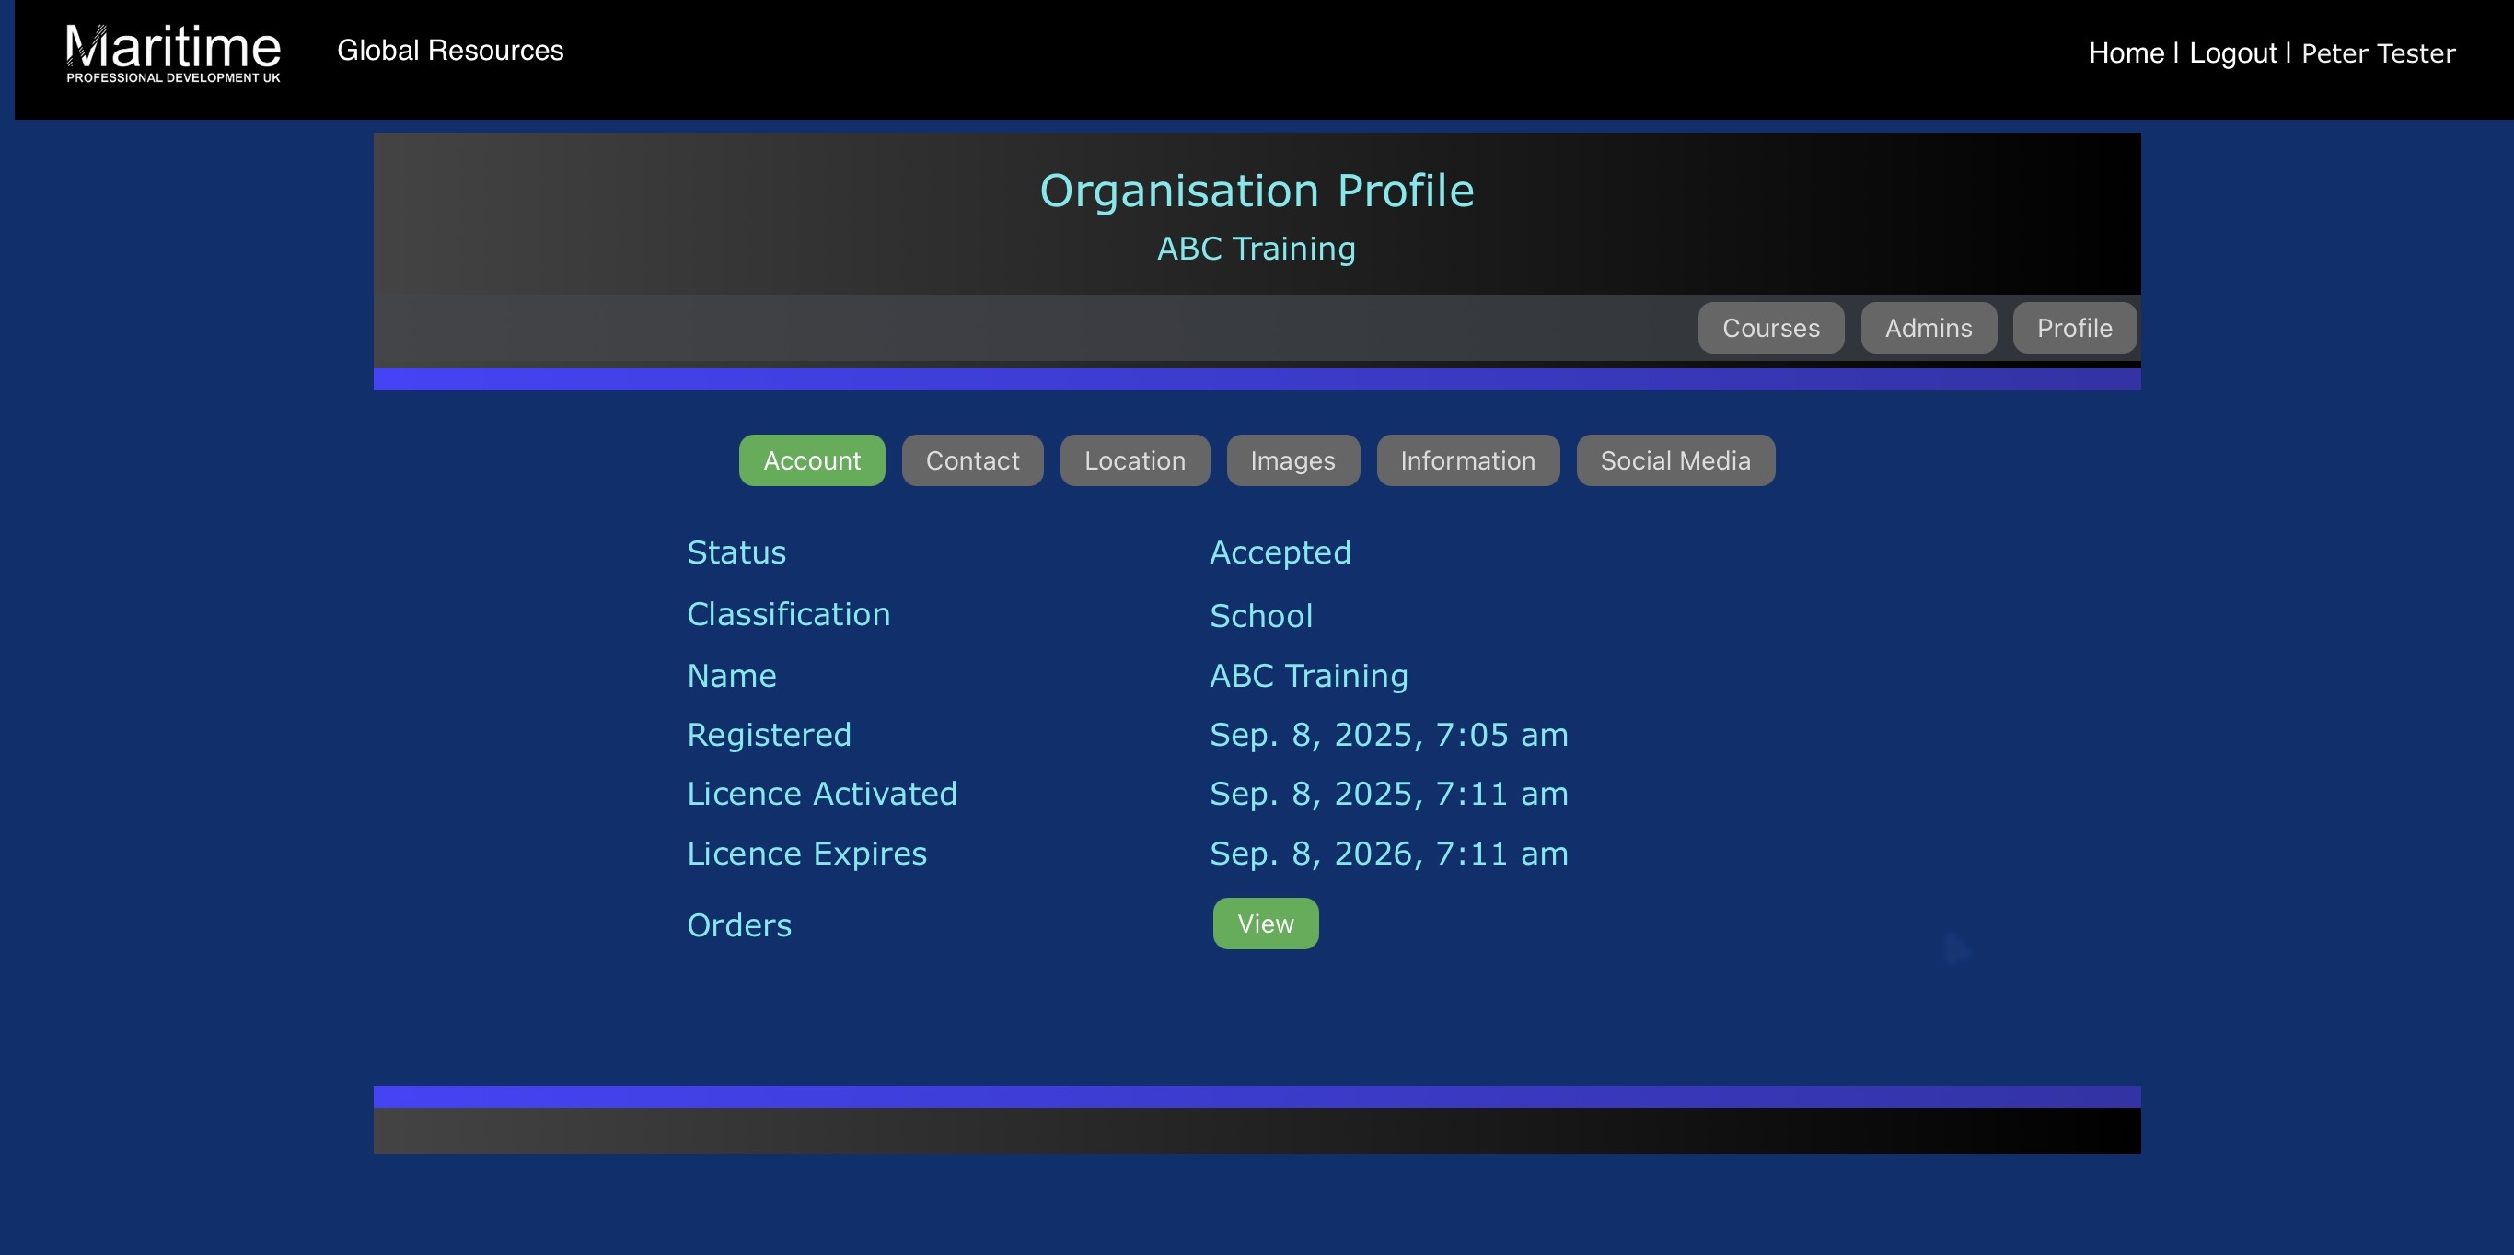Go to the Home page

click(2126, 52)
